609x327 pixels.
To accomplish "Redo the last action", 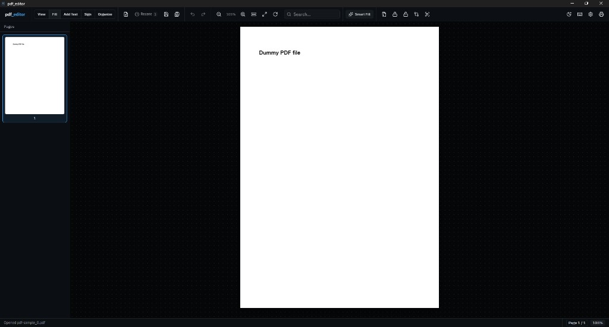I will coord(203,14).
